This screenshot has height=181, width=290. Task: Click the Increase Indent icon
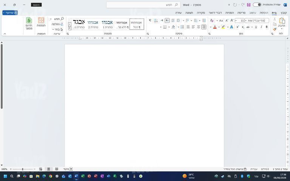(x=173, y=20)
